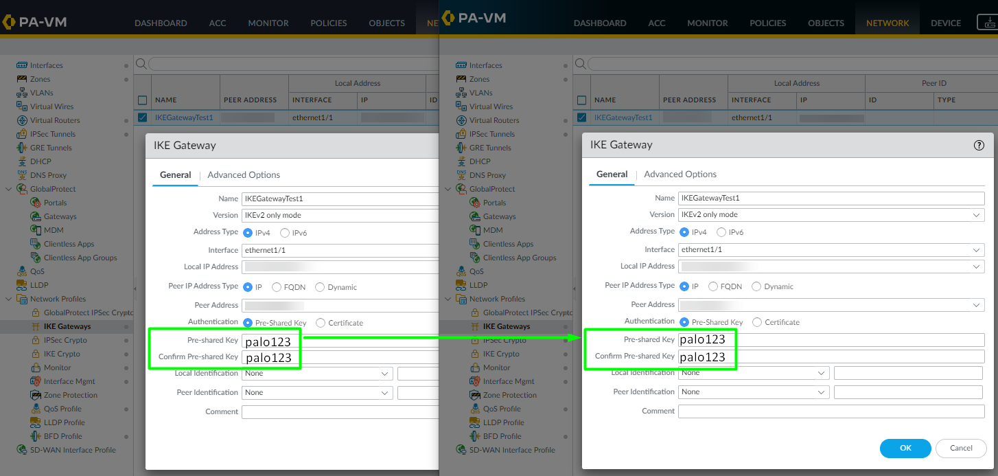The width and height of the screenshot is (998, 476).
Task: Open the POLICIES menu in the top bar
Action: pos(767,23)
